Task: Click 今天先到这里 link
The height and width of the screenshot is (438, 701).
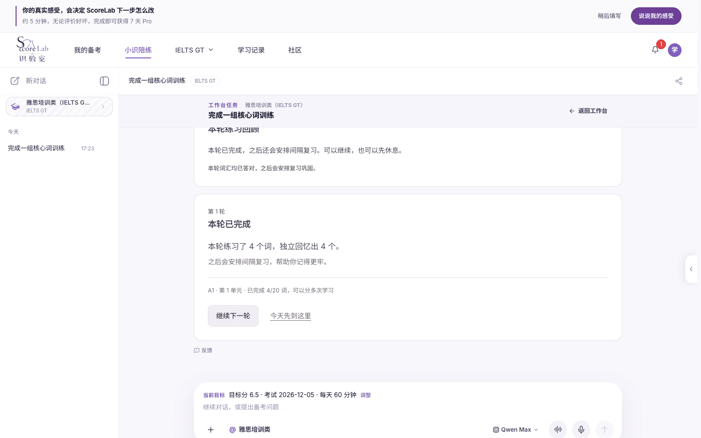Action: pos(291,316)
